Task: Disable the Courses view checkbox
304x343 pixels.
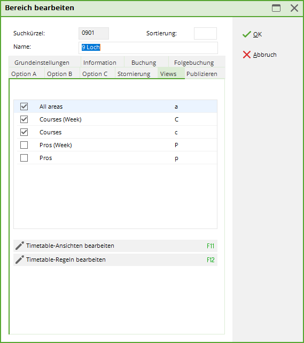Action: (24, 132)
